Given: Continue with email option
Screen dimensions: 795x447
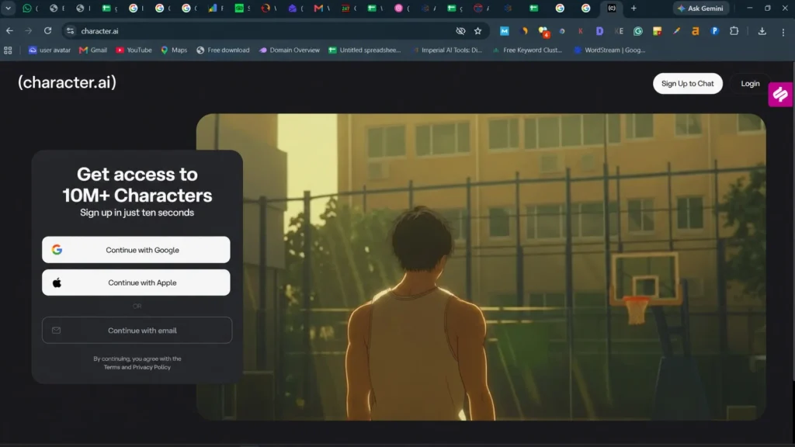Looking at the screenshot, I should pyautogui.click(x=137, y=331).
